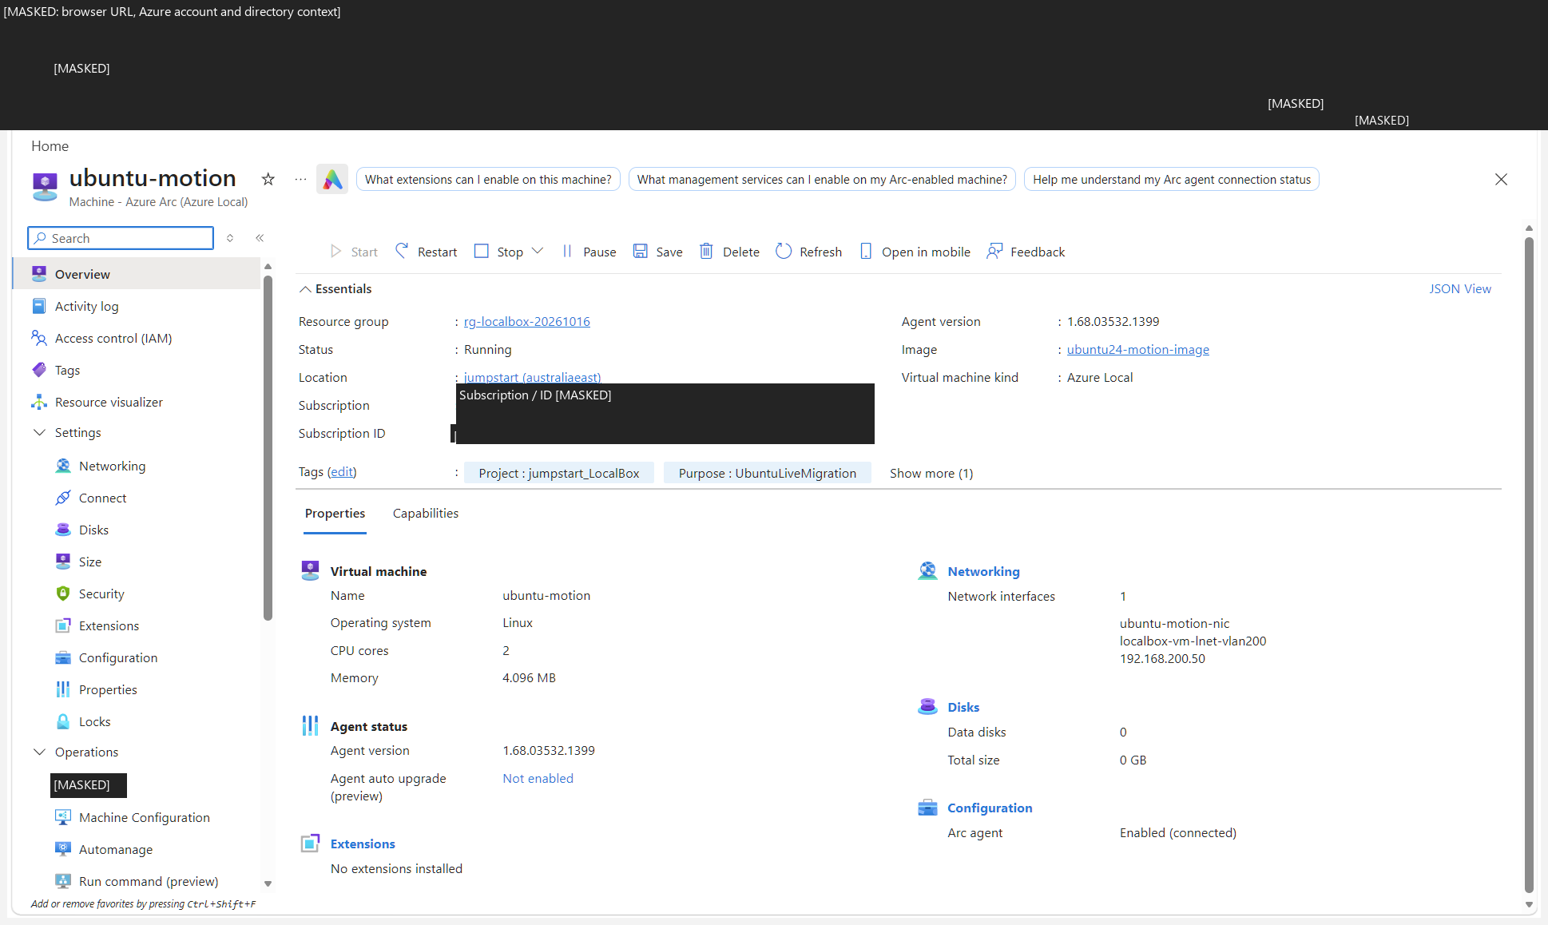This screenshot has width=1548, height=925.
Task: Collapse the Settings menu group
Action: point(39,432)
